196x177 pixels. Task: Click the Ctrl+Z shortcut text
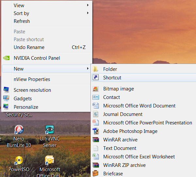[79, 47]
